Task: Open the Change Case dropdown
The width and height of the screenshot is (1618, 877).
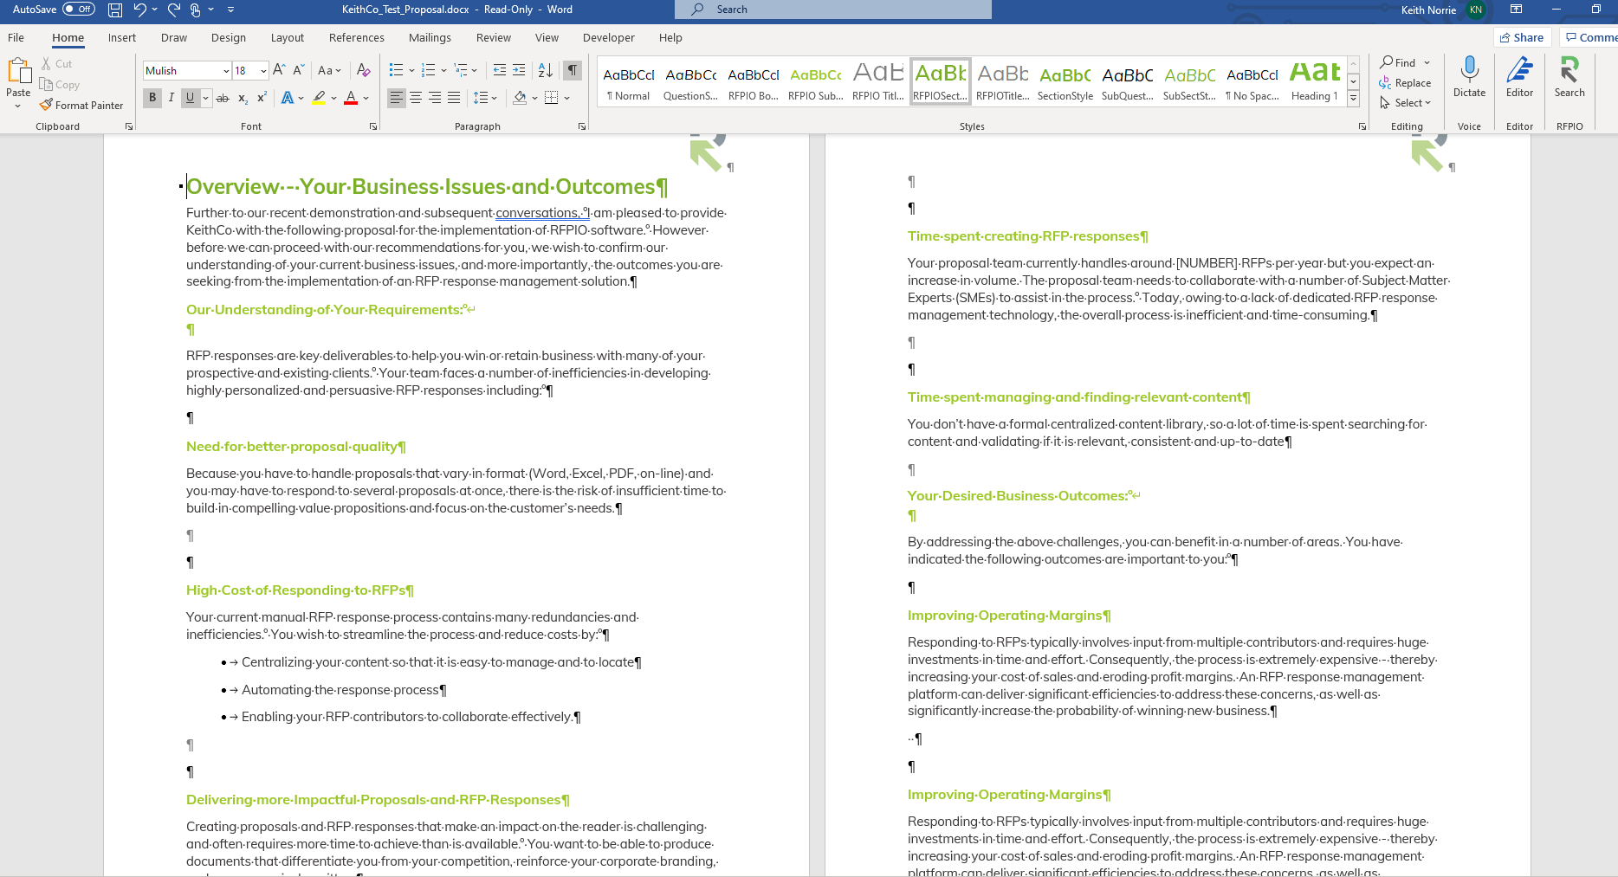Action: pos(329,70)
